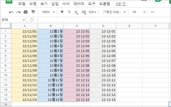This screenshot has height=107, width=171.
Task: Select column A header
Action: 25,26
